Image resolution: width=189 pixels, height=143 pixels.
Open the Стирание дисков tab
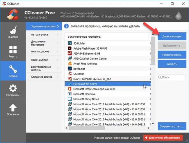44,77
